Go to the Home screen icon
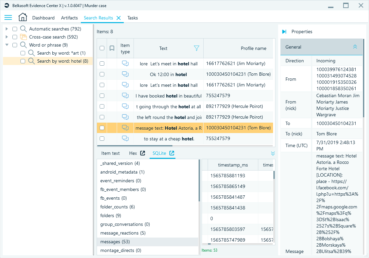 [23, 17]
